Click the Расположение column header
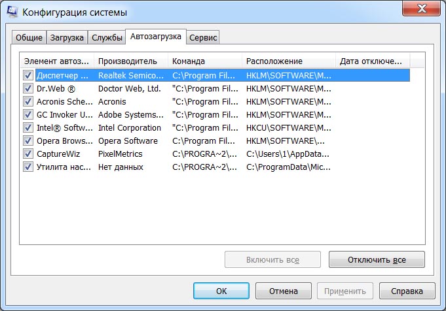This screenshot has height=311, width=446. coord(288,61)
